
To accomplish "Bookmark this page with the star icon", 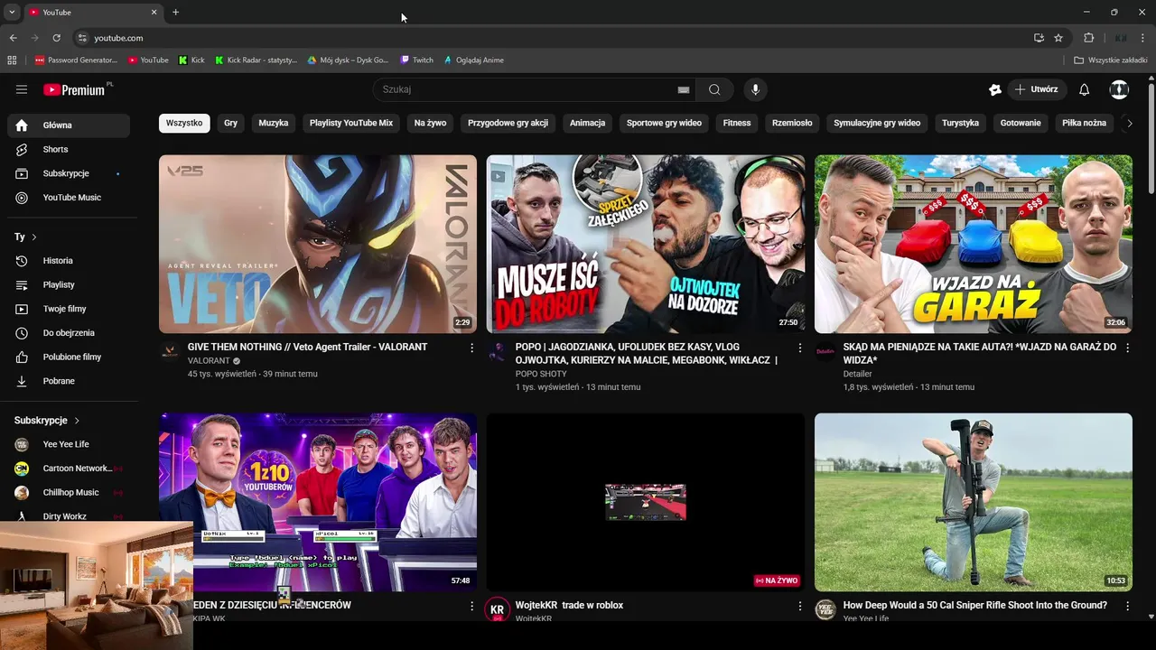I will click(1058, 38).
